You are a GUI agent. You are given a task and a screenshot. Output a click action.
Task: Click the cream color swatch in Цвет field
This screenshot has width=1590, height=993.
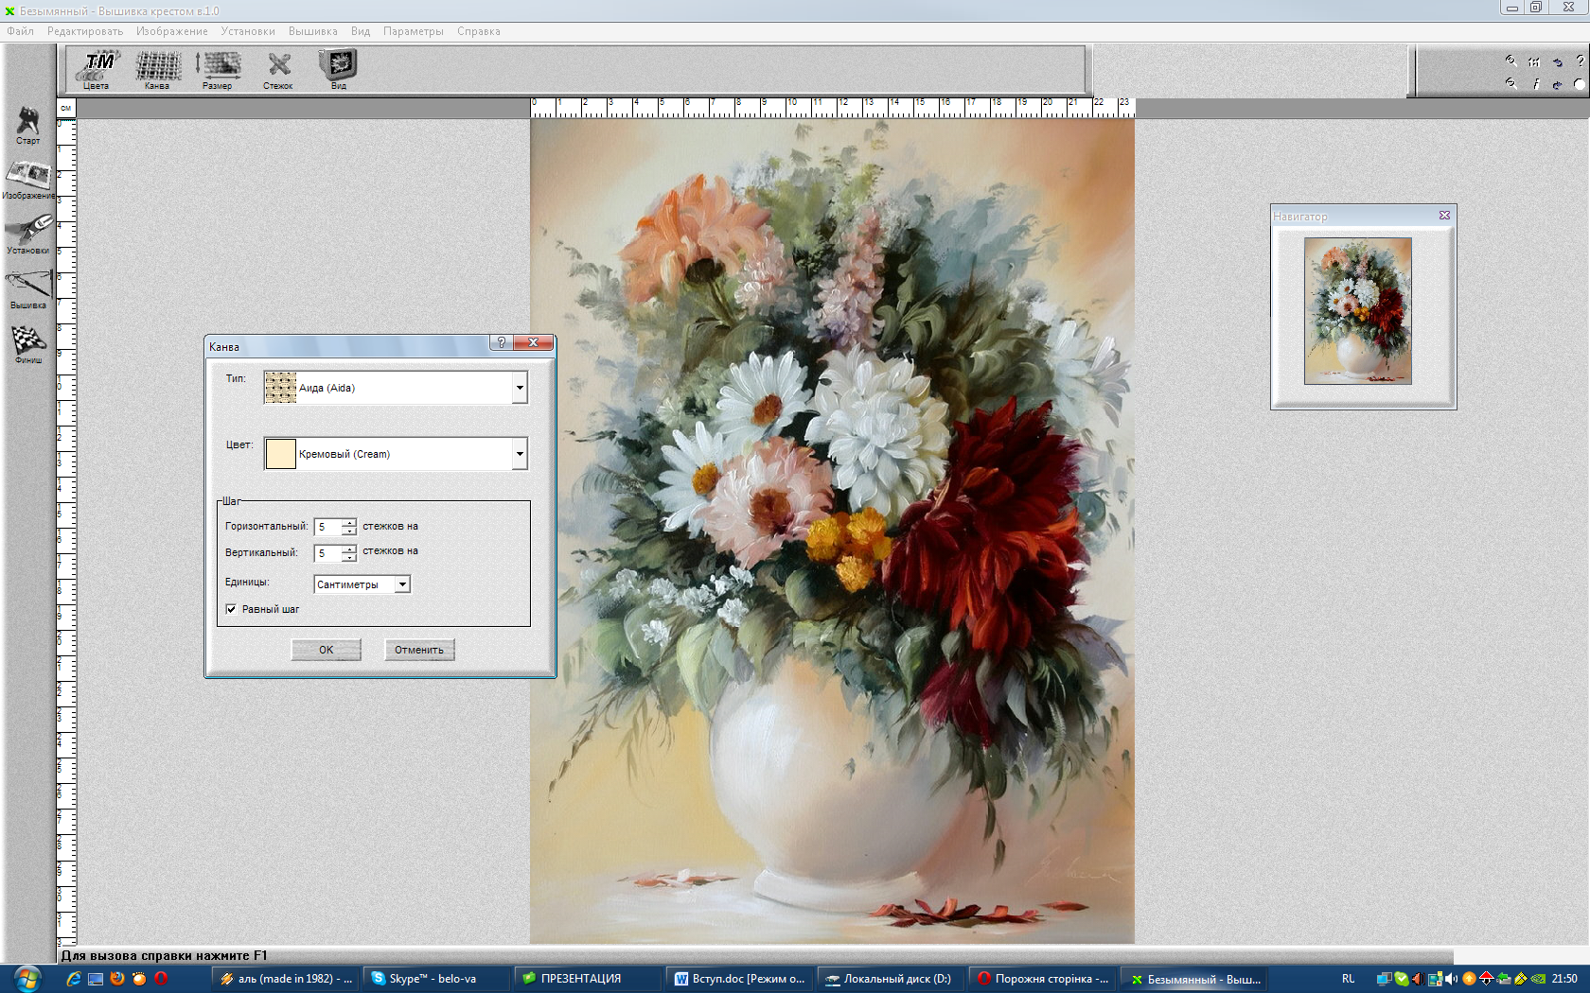pos(280,454)
